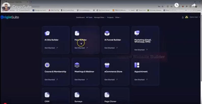
Task: Click Get Started under Marketing
Action: tap(139, 50)
